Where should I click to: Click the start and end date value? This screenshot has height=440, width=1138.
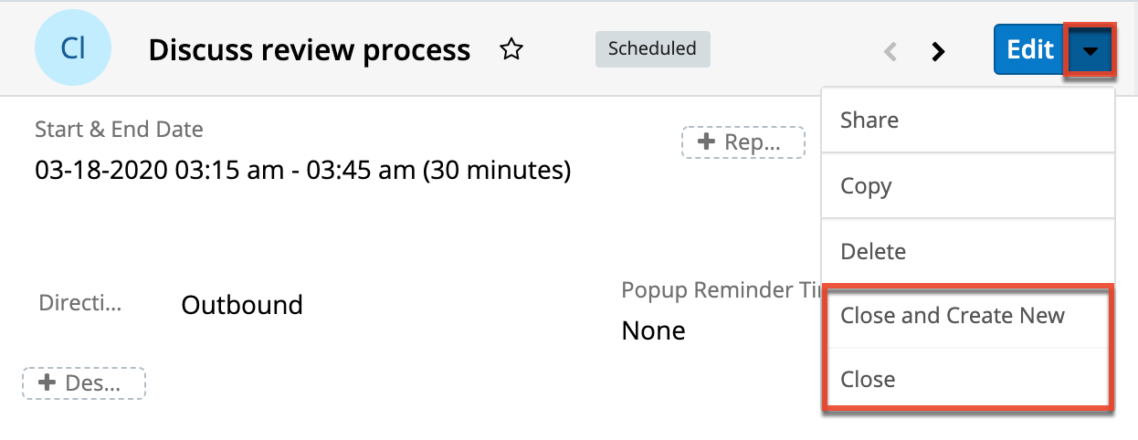pos(303,170)
